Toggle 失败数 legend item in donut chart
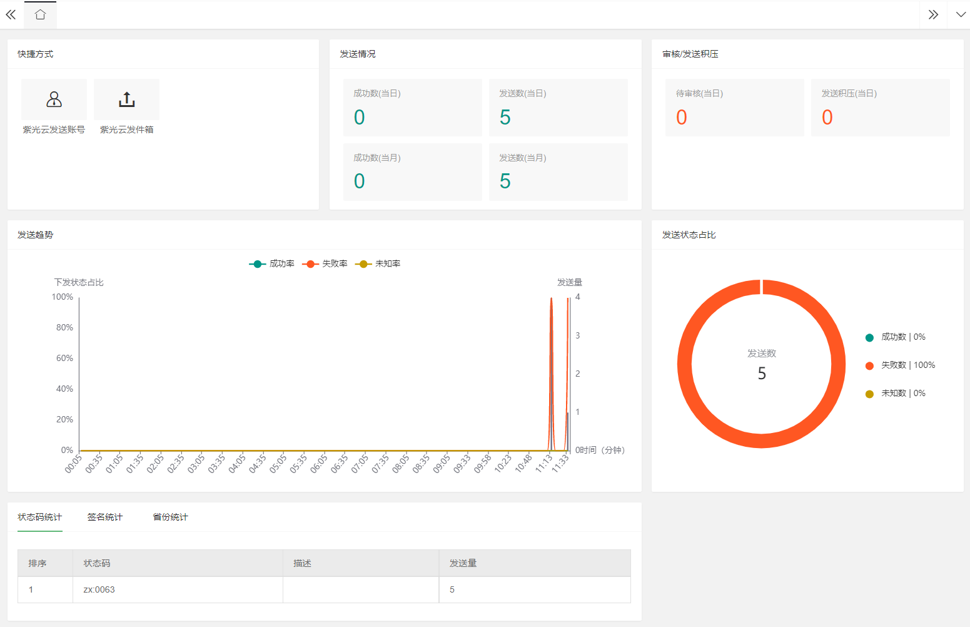970x627 pixels. 900,365
